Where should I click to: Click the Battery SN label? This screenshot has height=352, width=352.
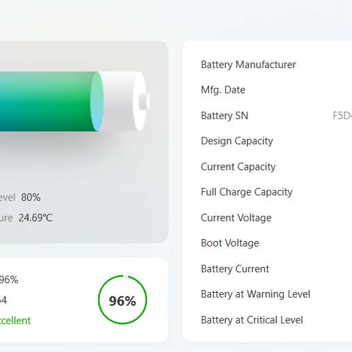(225, 116)
